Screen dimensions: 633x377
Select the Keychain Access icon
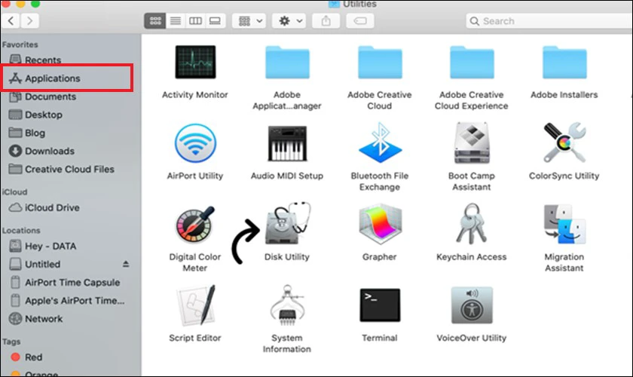pyautogui.click(x=471, y=224)
